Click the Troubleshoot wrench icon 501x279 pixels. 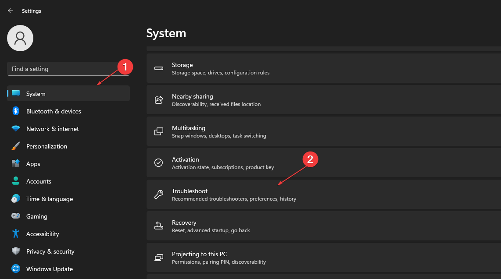tap(159, 194)
